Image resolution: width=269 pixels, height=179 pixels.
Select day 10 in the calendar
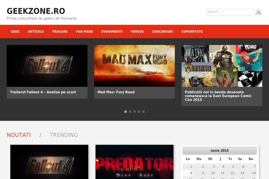point(210,173)
